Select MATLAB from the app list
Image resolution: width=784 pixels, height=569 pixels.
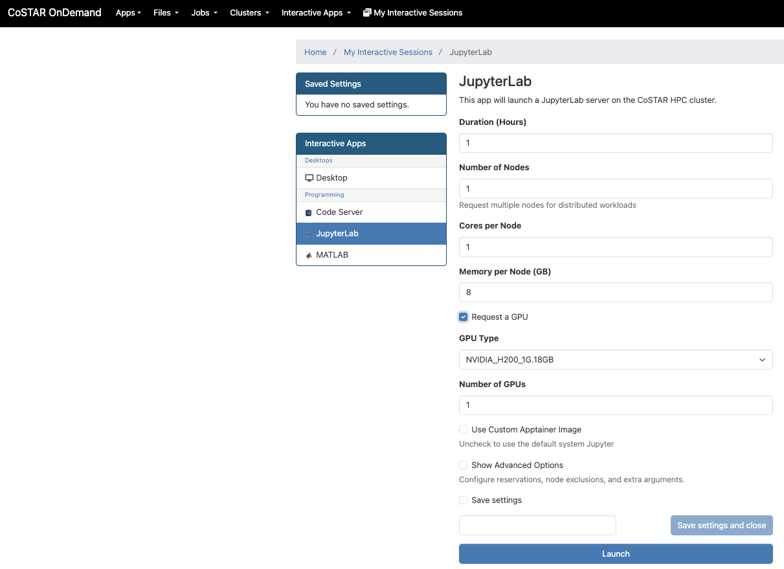click(371, 255)
